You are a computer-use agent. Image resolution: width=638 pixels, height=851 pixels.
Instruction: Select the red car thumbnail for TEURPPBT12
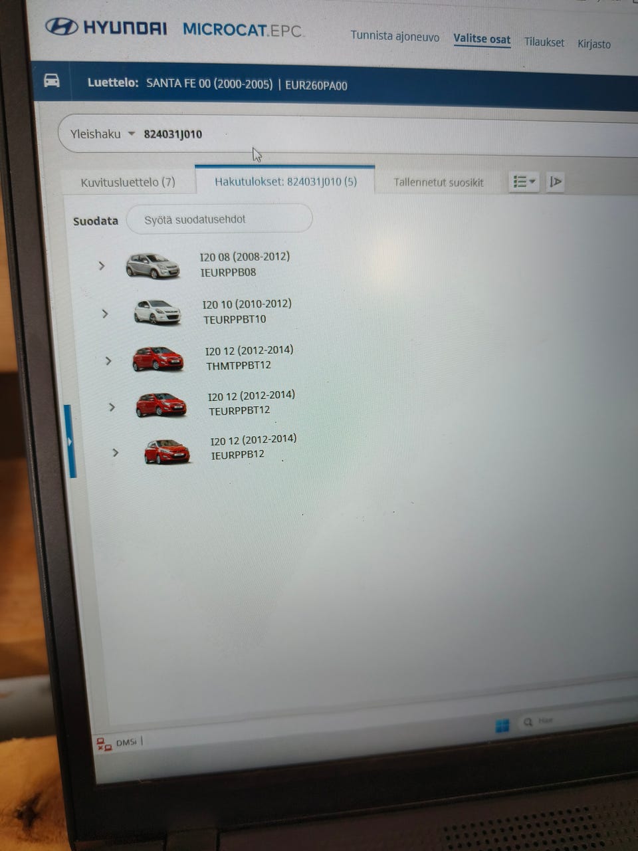pyautogui.click(x=161, y=404)
